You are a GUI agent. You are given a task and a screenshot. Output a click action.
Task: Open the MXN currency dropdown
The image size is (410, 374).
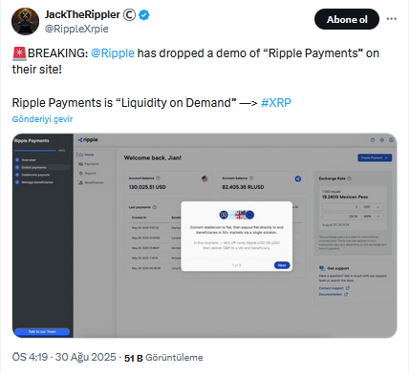(372, 217)
